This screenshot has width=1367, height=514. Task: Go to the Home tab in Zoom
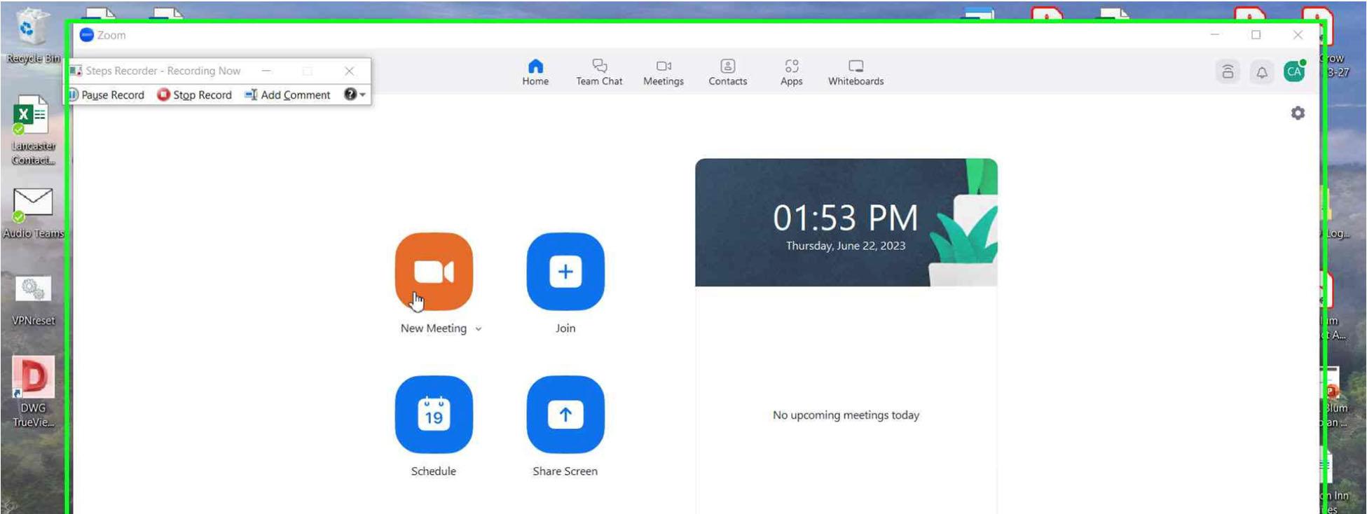(x=535, y=72)
